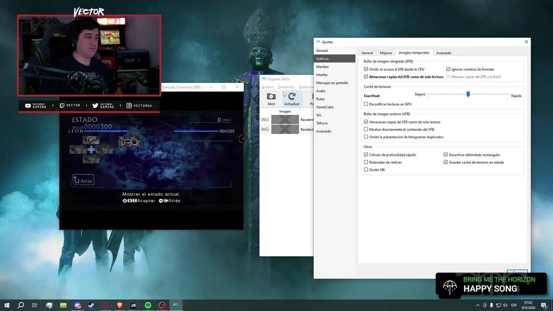Click the ESP language indicator
553x311 pixels.
(515, 305)
